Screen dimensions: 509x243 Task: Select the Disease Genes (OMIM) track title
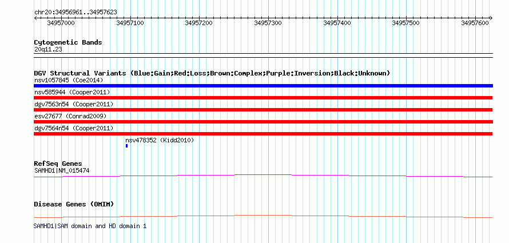click(74, 204)
